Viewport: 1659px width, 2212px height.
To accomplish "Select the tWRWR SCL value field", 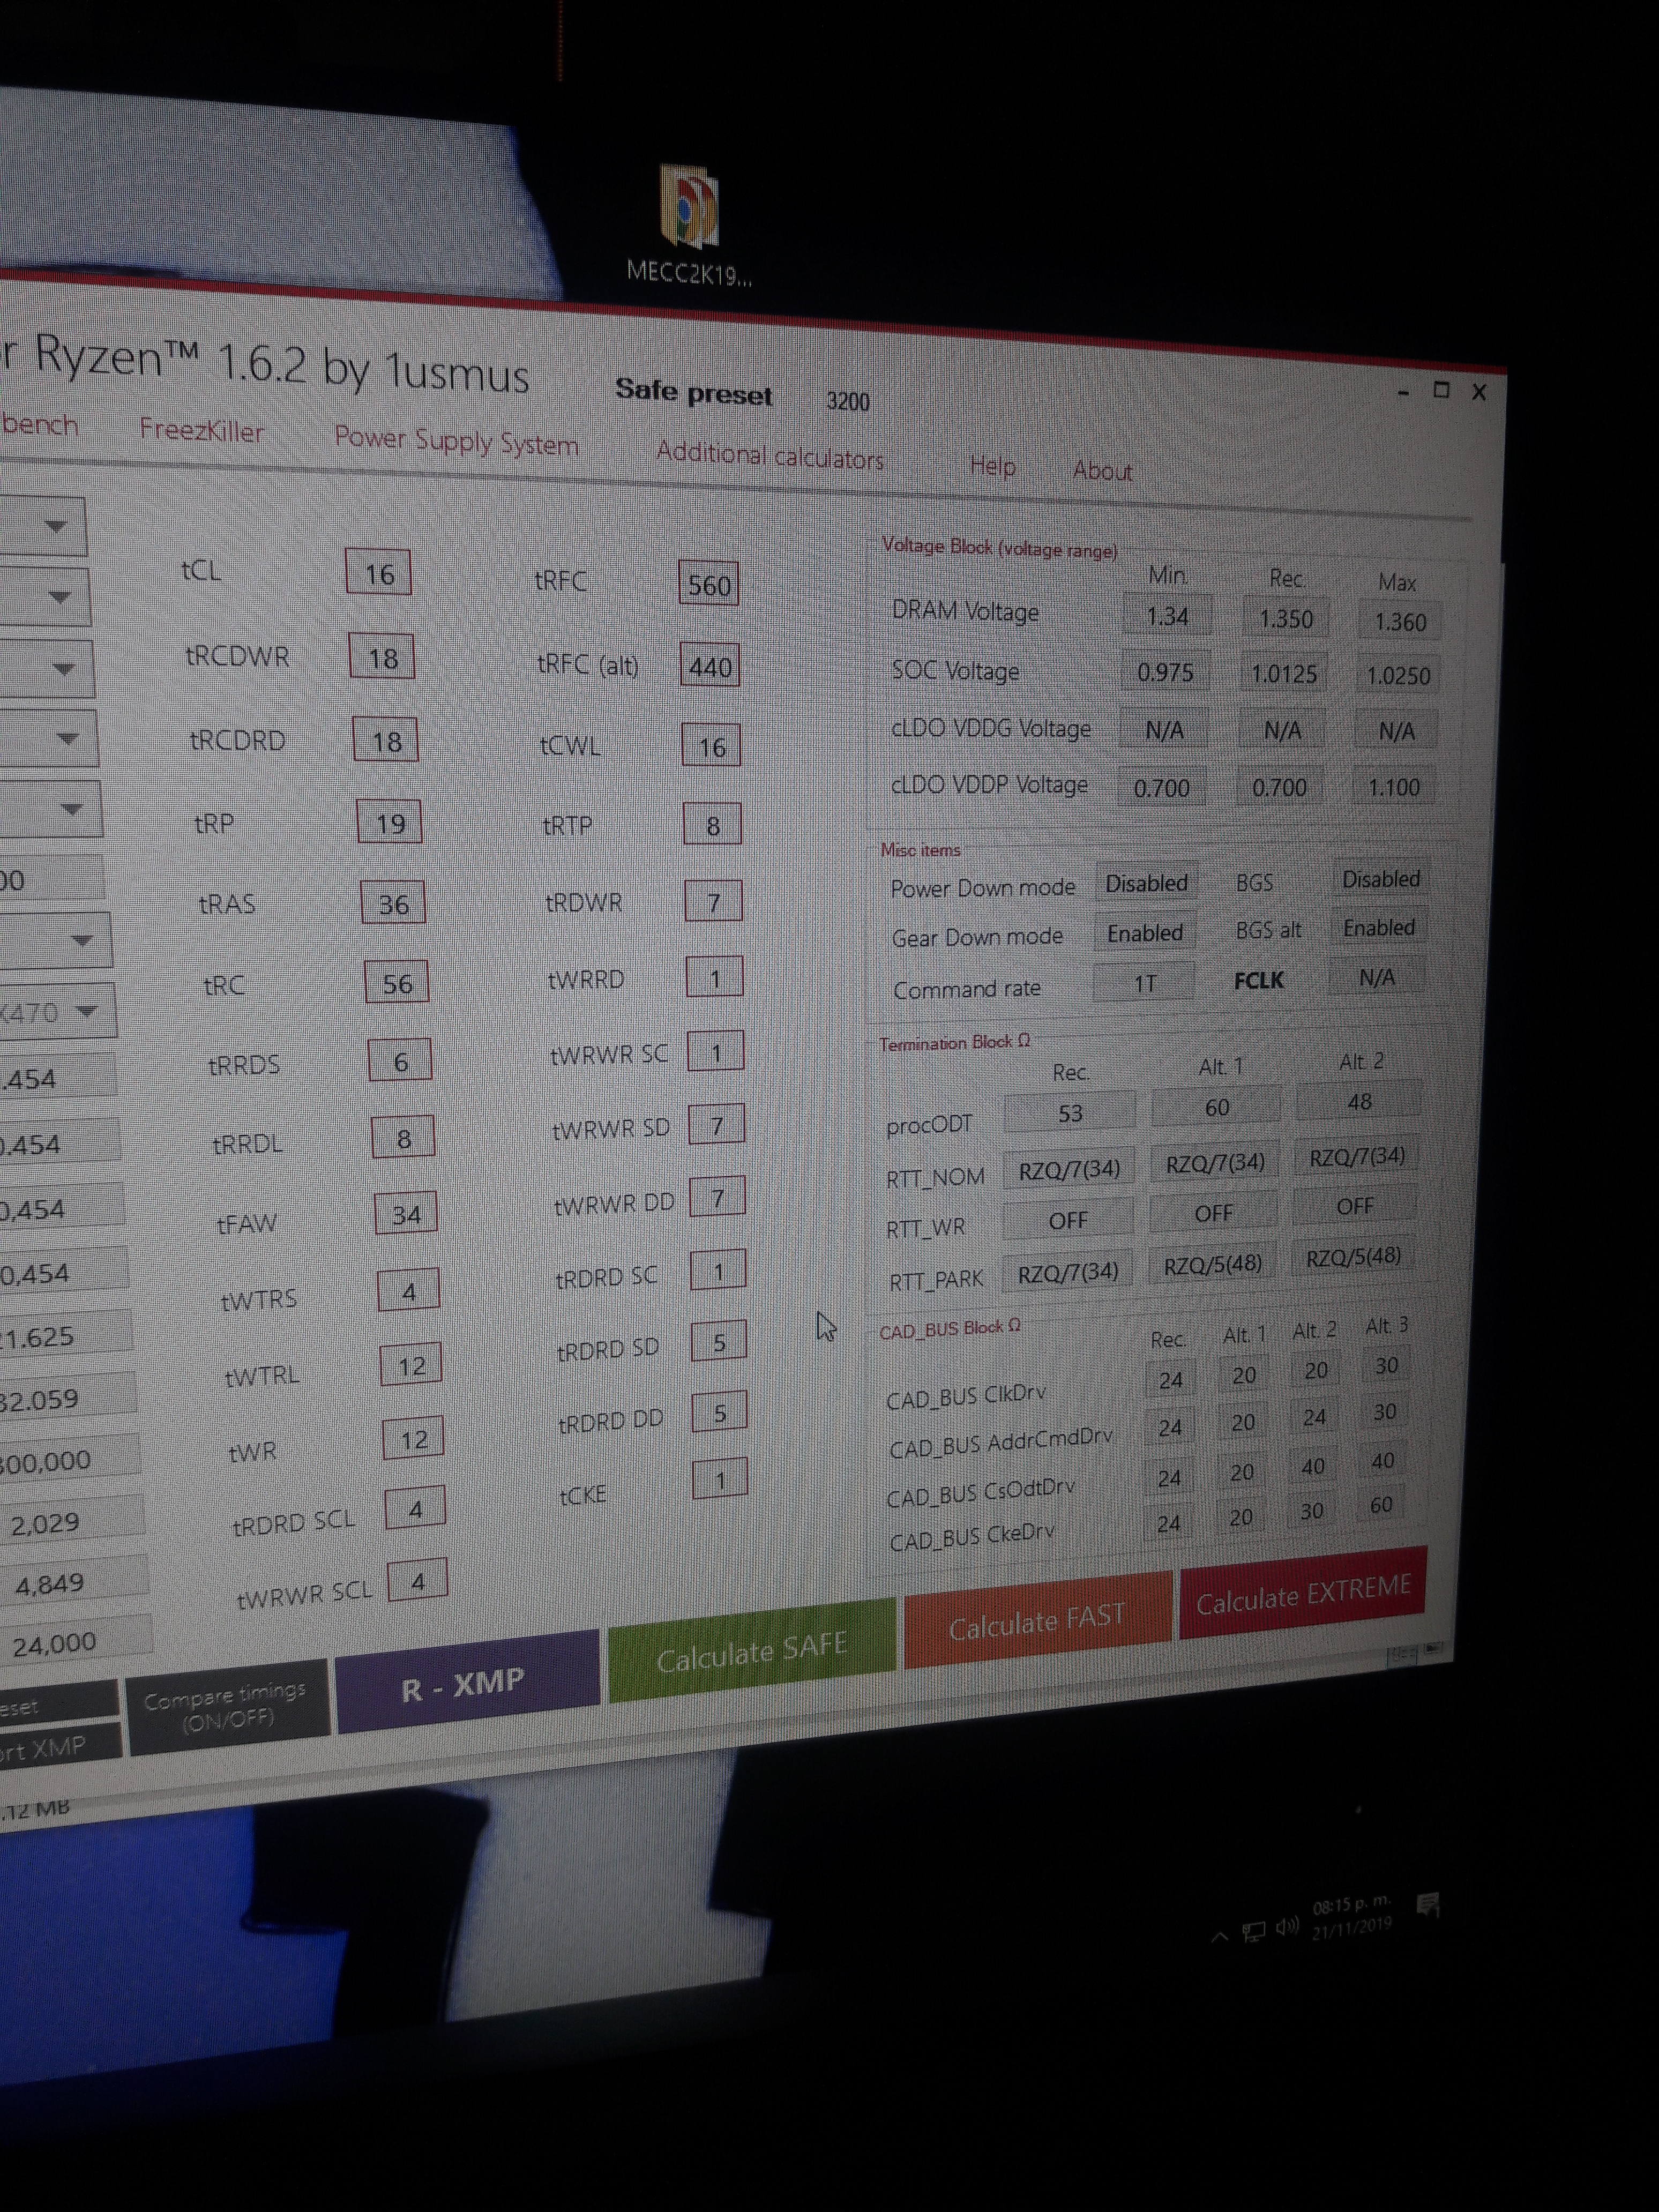I will pos(418,1581).
